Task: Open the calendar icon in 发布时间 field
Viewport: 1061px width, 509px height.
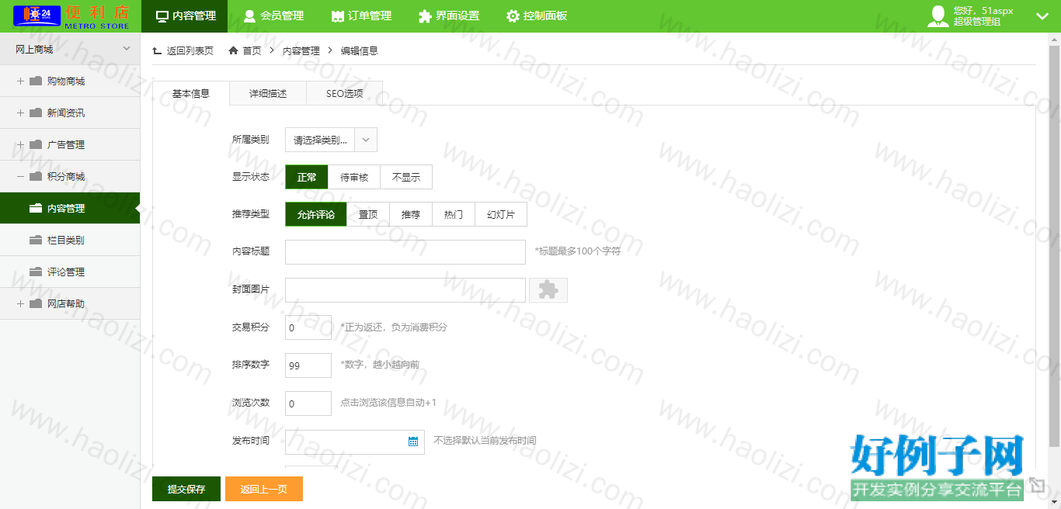Action: point(413,441)
